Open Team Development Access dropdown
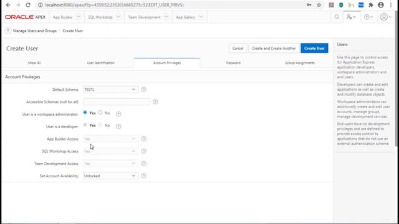Image resolution: width=399 pixels, height=224 pixels. 110,164
